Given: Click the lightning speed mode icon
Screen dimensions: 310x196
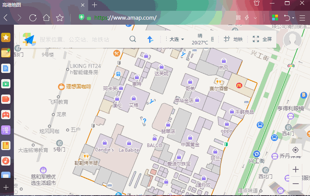Looking at the screenshot, I should (247, 18).
